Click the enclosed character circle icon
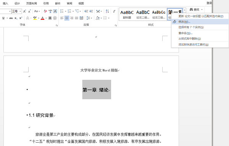The height and width of the screenshot is (146, 229). click(55, 18)
